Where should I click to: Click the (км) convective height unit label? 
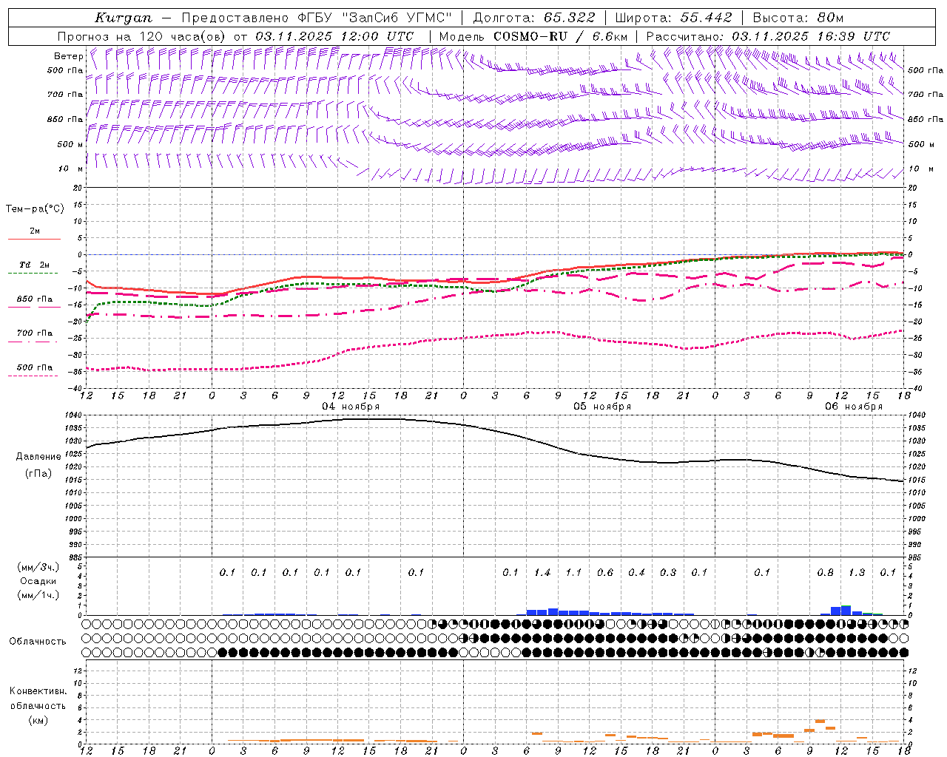click(38, 720)
